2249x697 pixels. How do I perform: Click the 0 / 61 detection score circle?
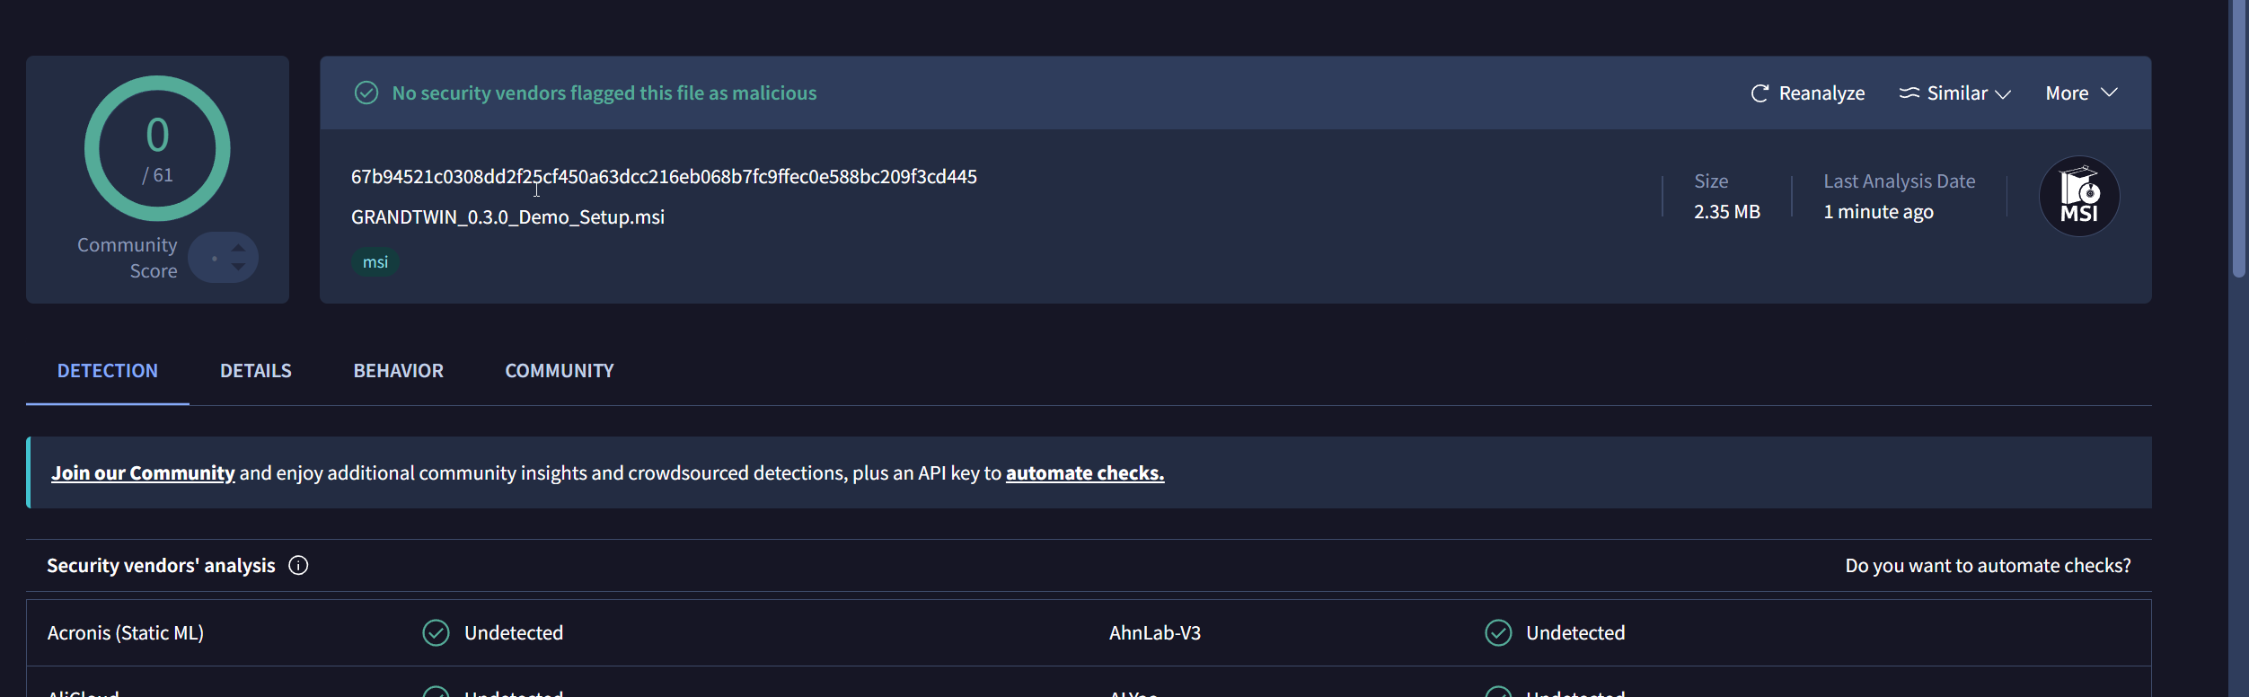point(157,148)
